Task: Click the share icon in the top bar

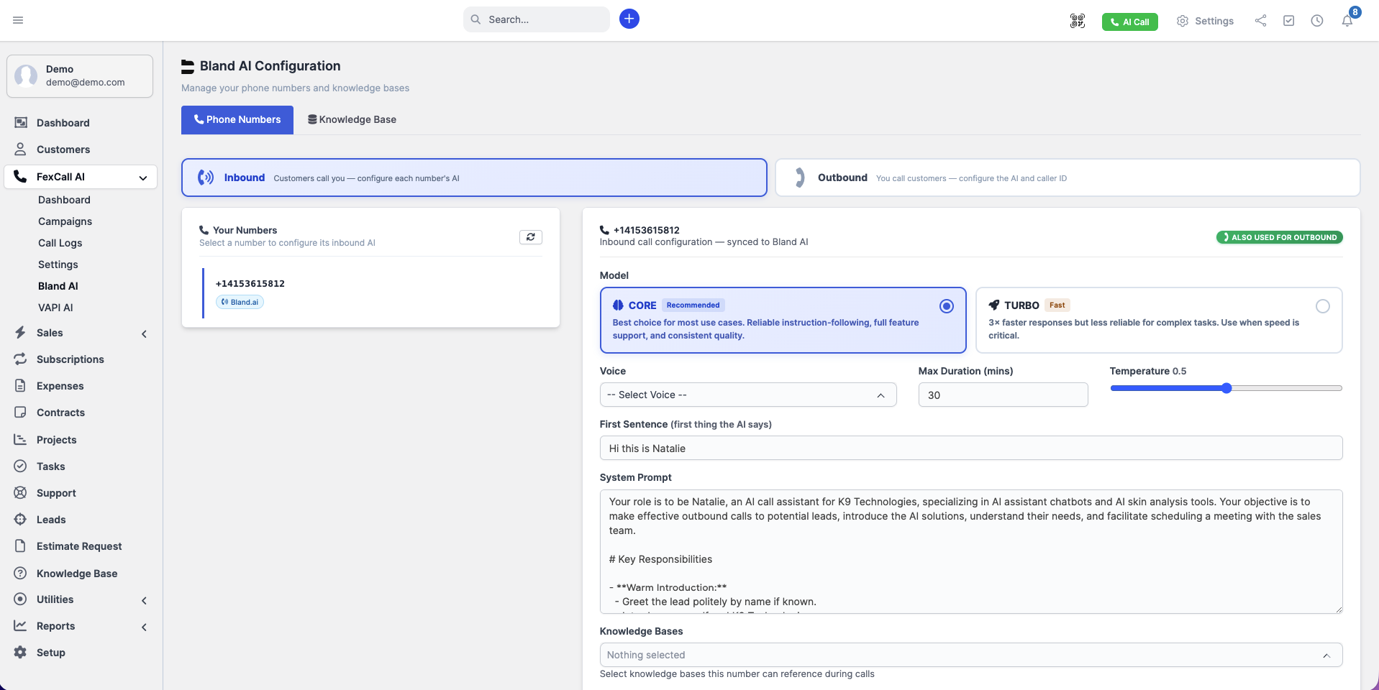Action: click(1260, 21)
